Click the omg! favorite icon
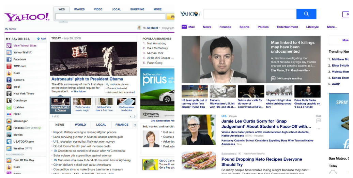This screenshot has width=353, height=178. (9, 87)
